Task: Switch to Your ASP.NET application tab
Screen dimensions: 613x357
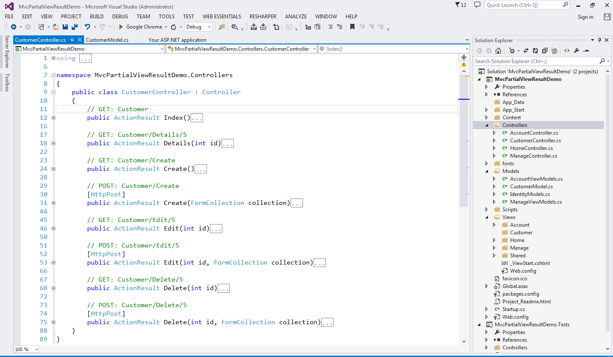Action: tap(177, 40)
